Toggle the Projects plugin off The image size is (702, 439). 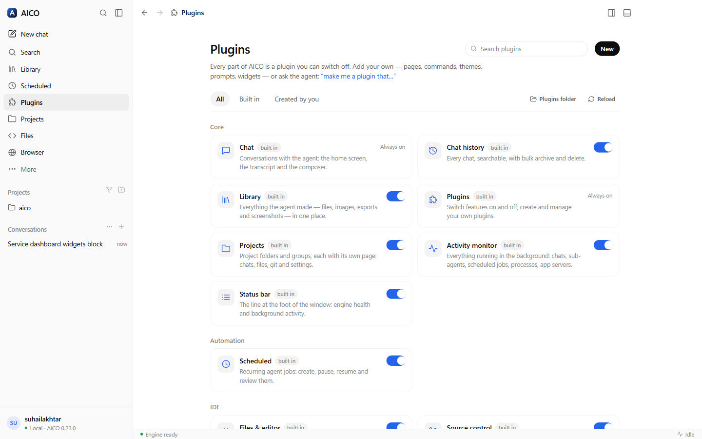tap(396, 245)
